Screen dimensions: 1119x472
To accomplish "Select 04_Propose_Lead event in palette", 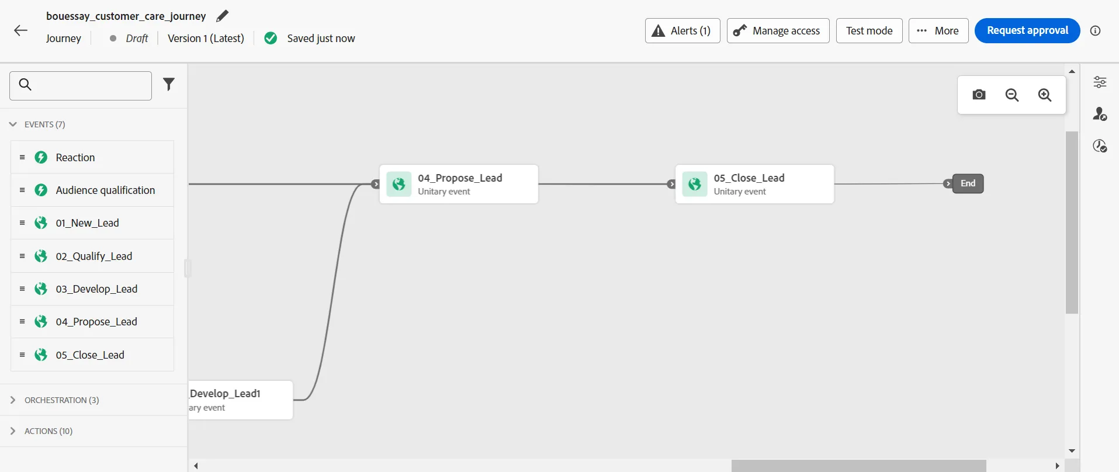I will (92, 321).
